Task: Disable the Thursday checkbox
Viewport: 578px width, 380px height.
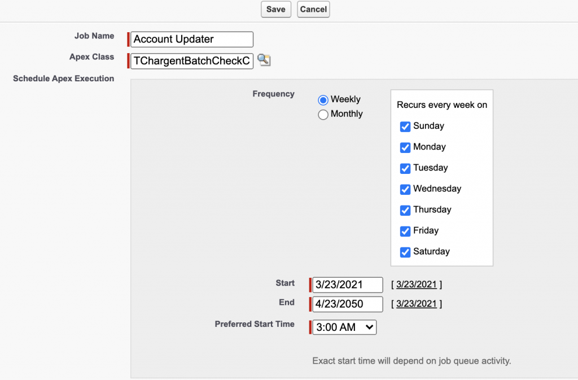Action: click(405, 210)
